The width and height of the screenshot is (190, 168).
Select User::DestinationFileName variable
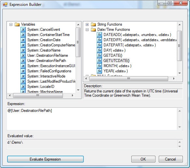coord(48,55)
